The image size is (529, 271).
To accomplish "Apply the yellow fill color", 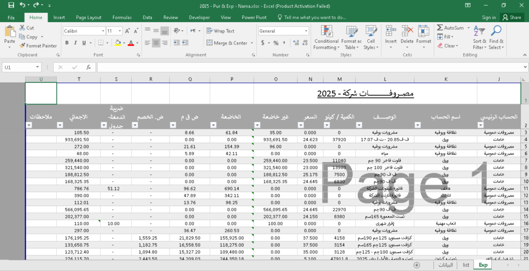I will [118, 43].
